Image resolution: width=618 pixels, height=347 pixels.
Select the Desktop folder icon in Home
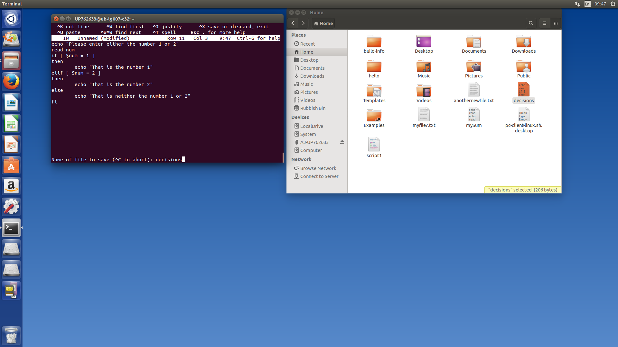(424, 44)
